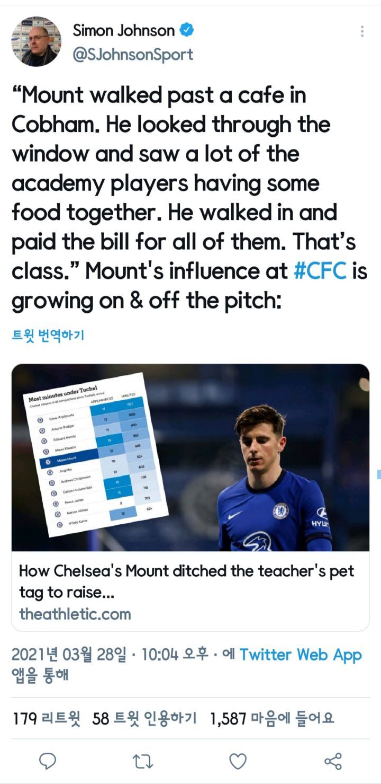This screenshot has height=784, width=381.
Task: Open the @SJohnsonSport handle
Action: 133,55
